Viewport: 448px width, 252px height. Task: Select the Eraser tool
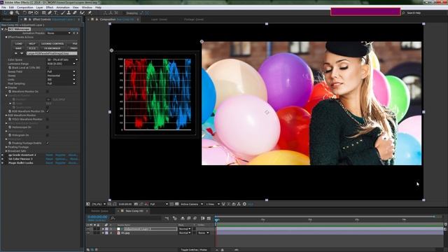coord(75,13)
